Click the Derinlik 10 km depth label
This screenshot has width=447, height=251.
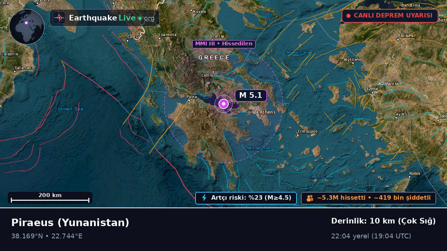(383, 221)
